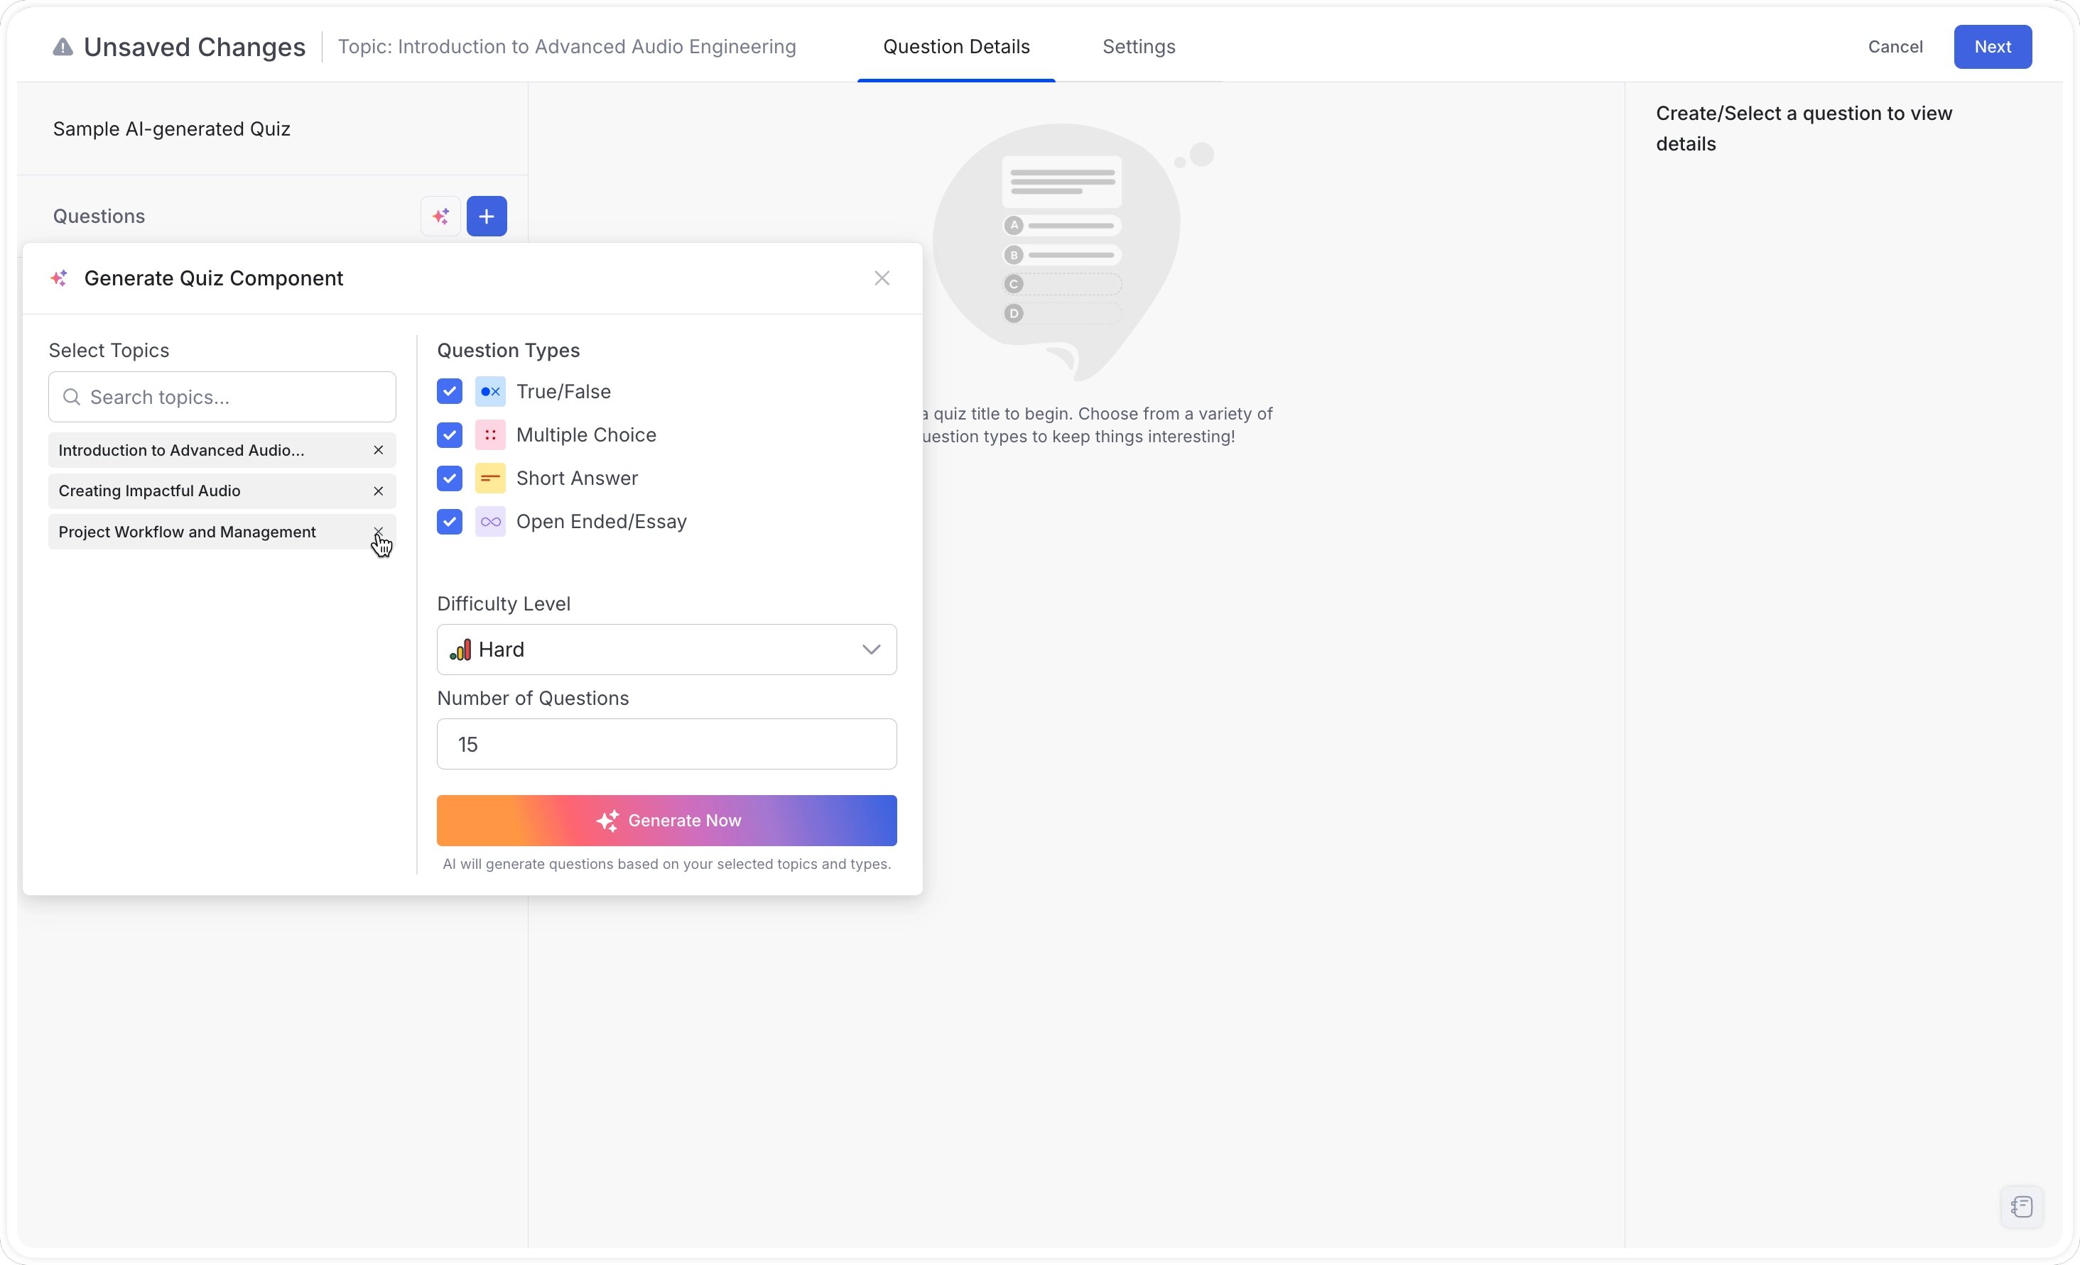
Task: Click the 'Multiple Choice' label text
Action: click(x=587, y=435)
